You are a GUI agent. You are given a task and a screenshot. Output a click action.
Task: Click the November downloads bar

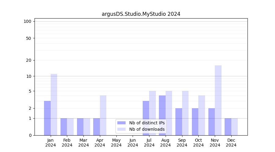(218, 100)
